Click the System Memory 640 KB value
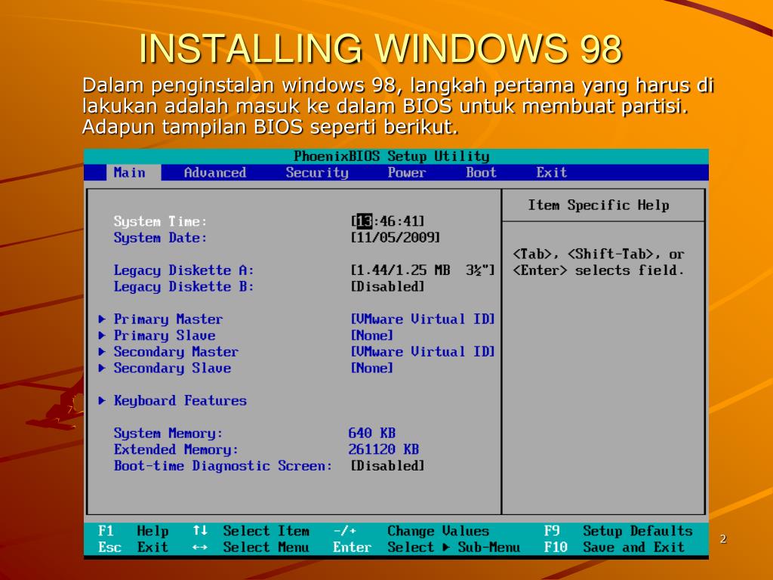 point(372,433)
